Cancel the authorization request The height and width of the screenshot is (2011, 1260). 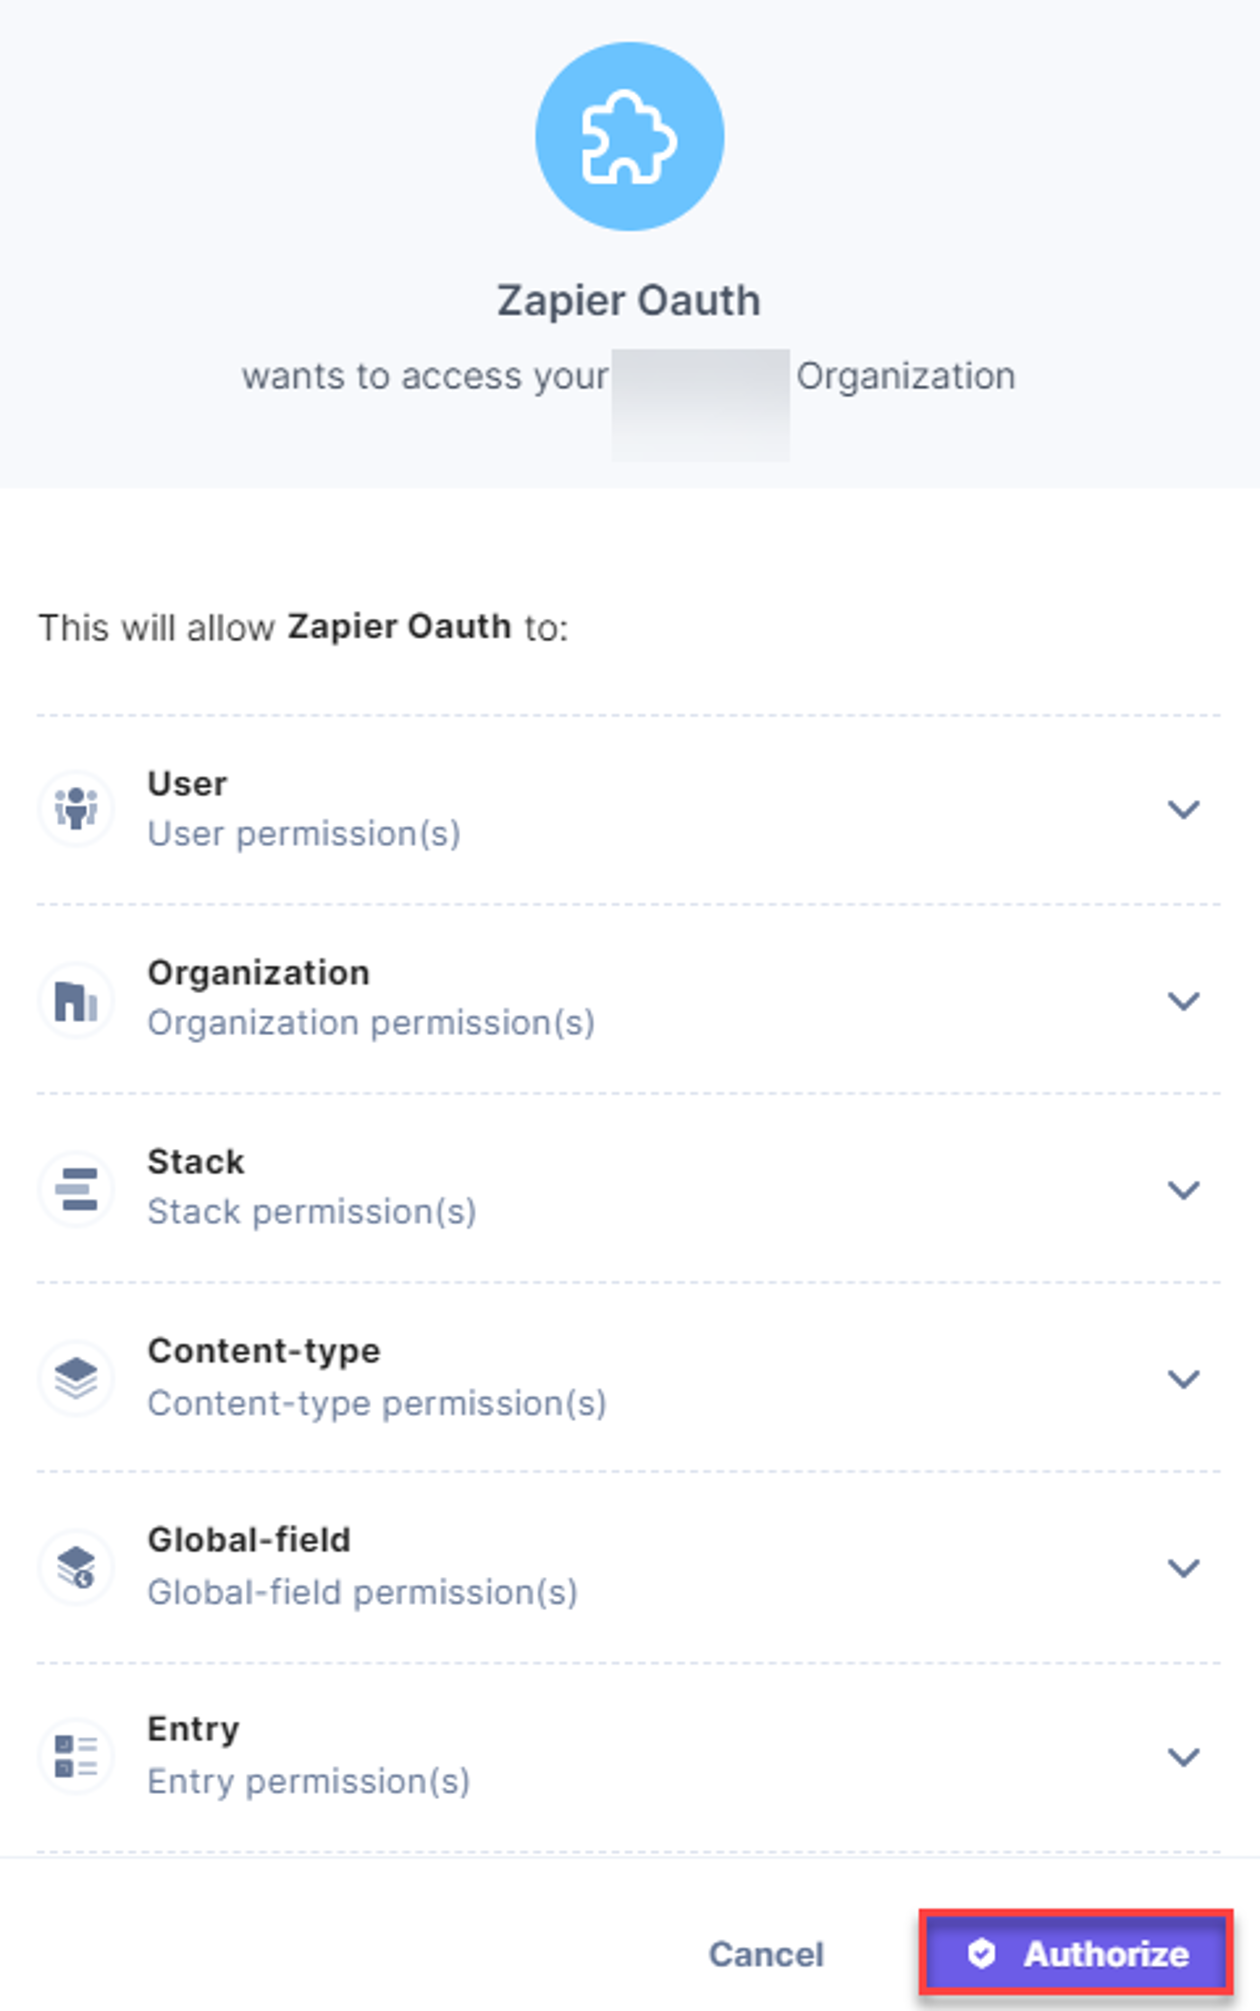click(x=766, y=1954)
